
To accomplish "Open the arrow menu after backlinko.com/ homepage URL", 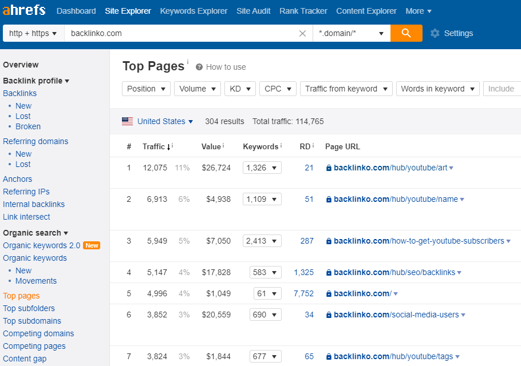I will click(x=396, y=294).
